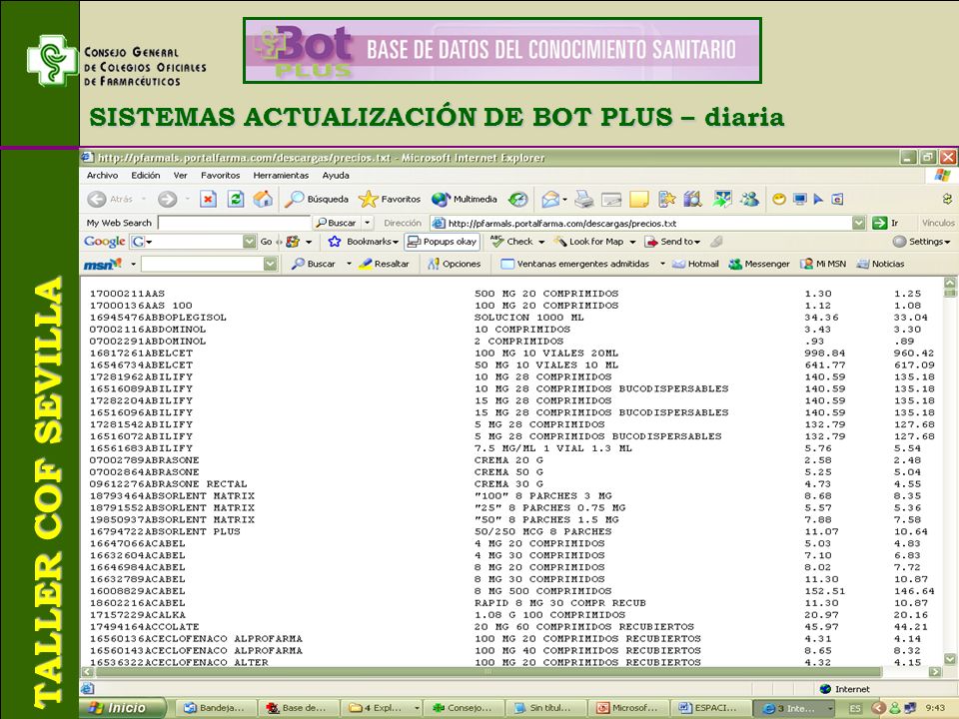959x719 pixels.
Task: Open the Favoritos star toolbar button
Action: pos(390,199)
